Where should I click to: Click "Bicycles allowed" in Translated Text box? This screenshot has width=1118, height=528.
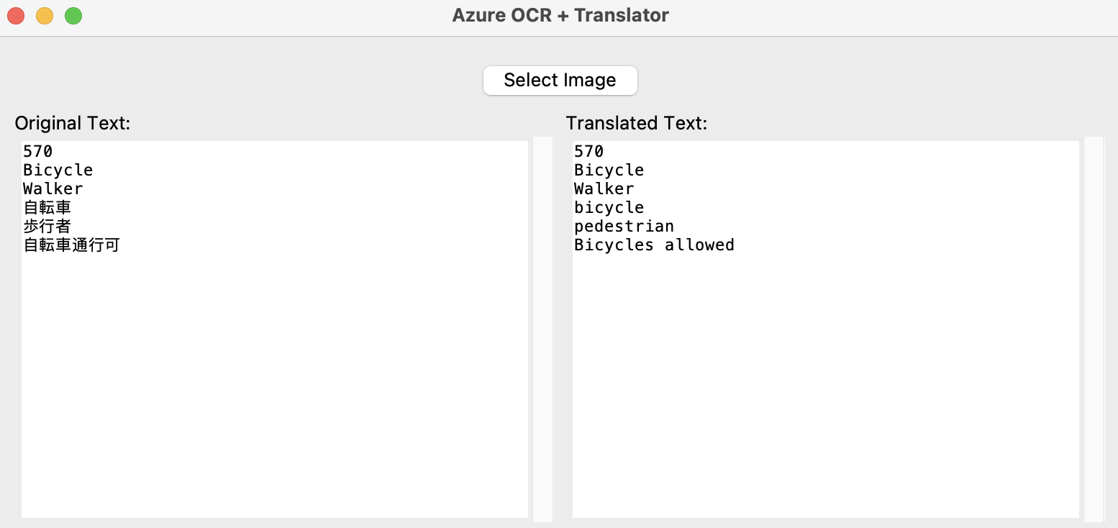[x=654, y=245]
